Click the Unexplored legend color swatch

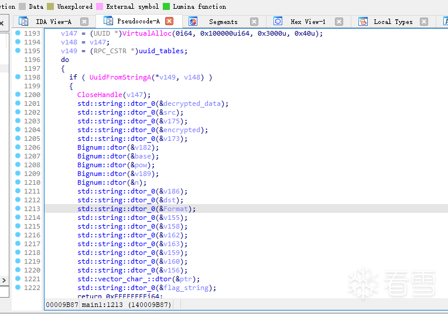click(x=50, y=6)
